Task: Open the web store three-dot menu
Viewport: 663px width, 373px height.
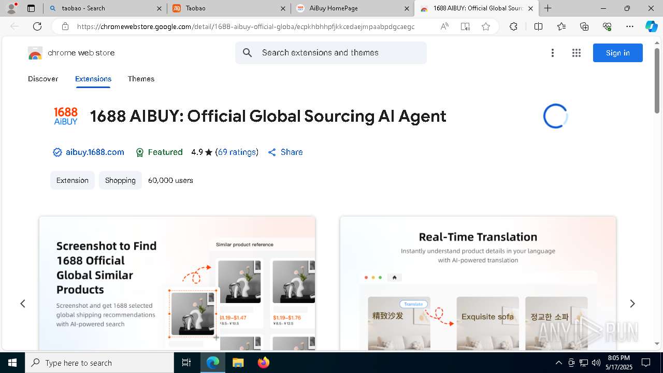Action: 553,53
